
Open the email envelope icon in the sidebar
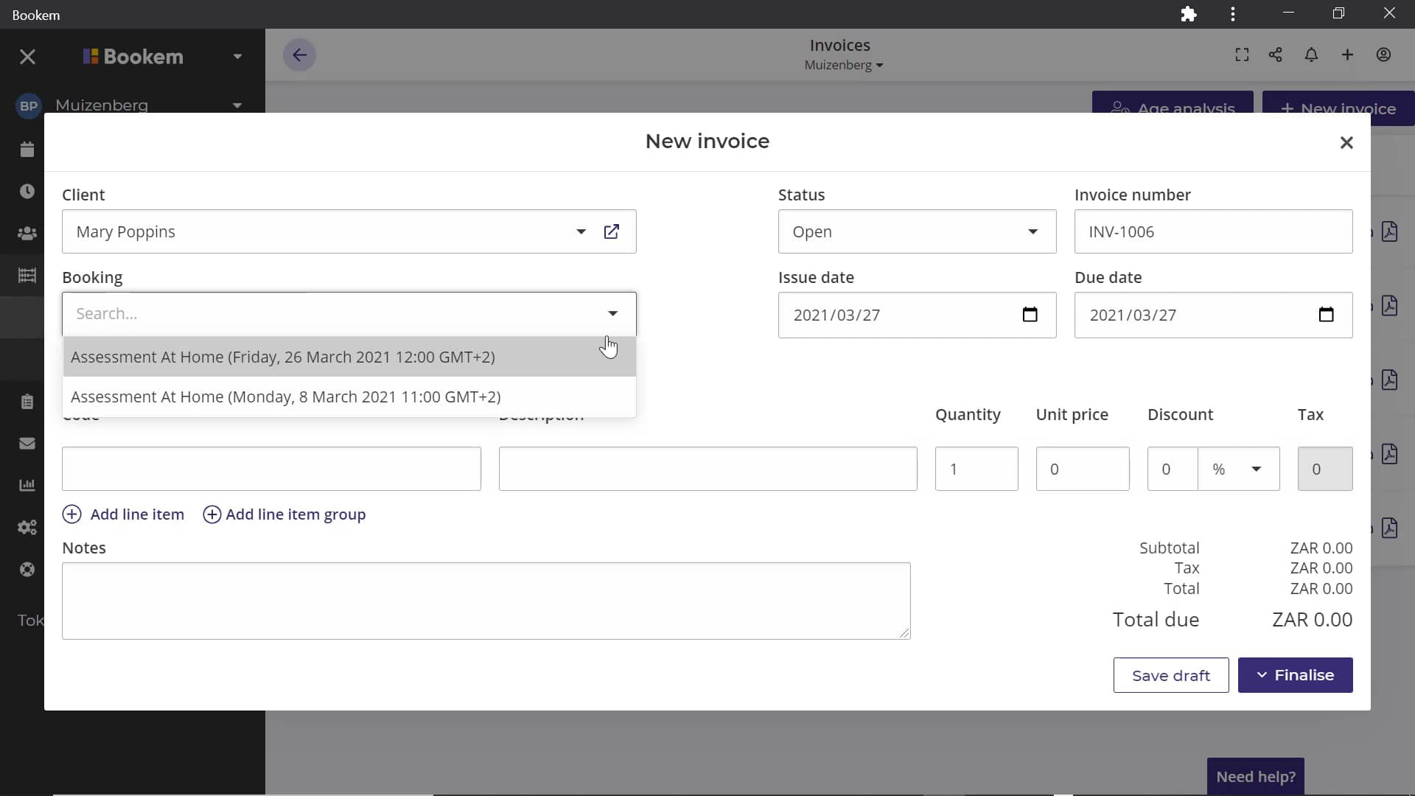tap(27, 443)
